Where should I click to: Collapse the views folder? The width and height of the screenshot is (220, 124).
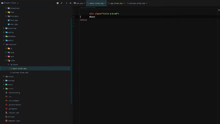coord(6,61)
